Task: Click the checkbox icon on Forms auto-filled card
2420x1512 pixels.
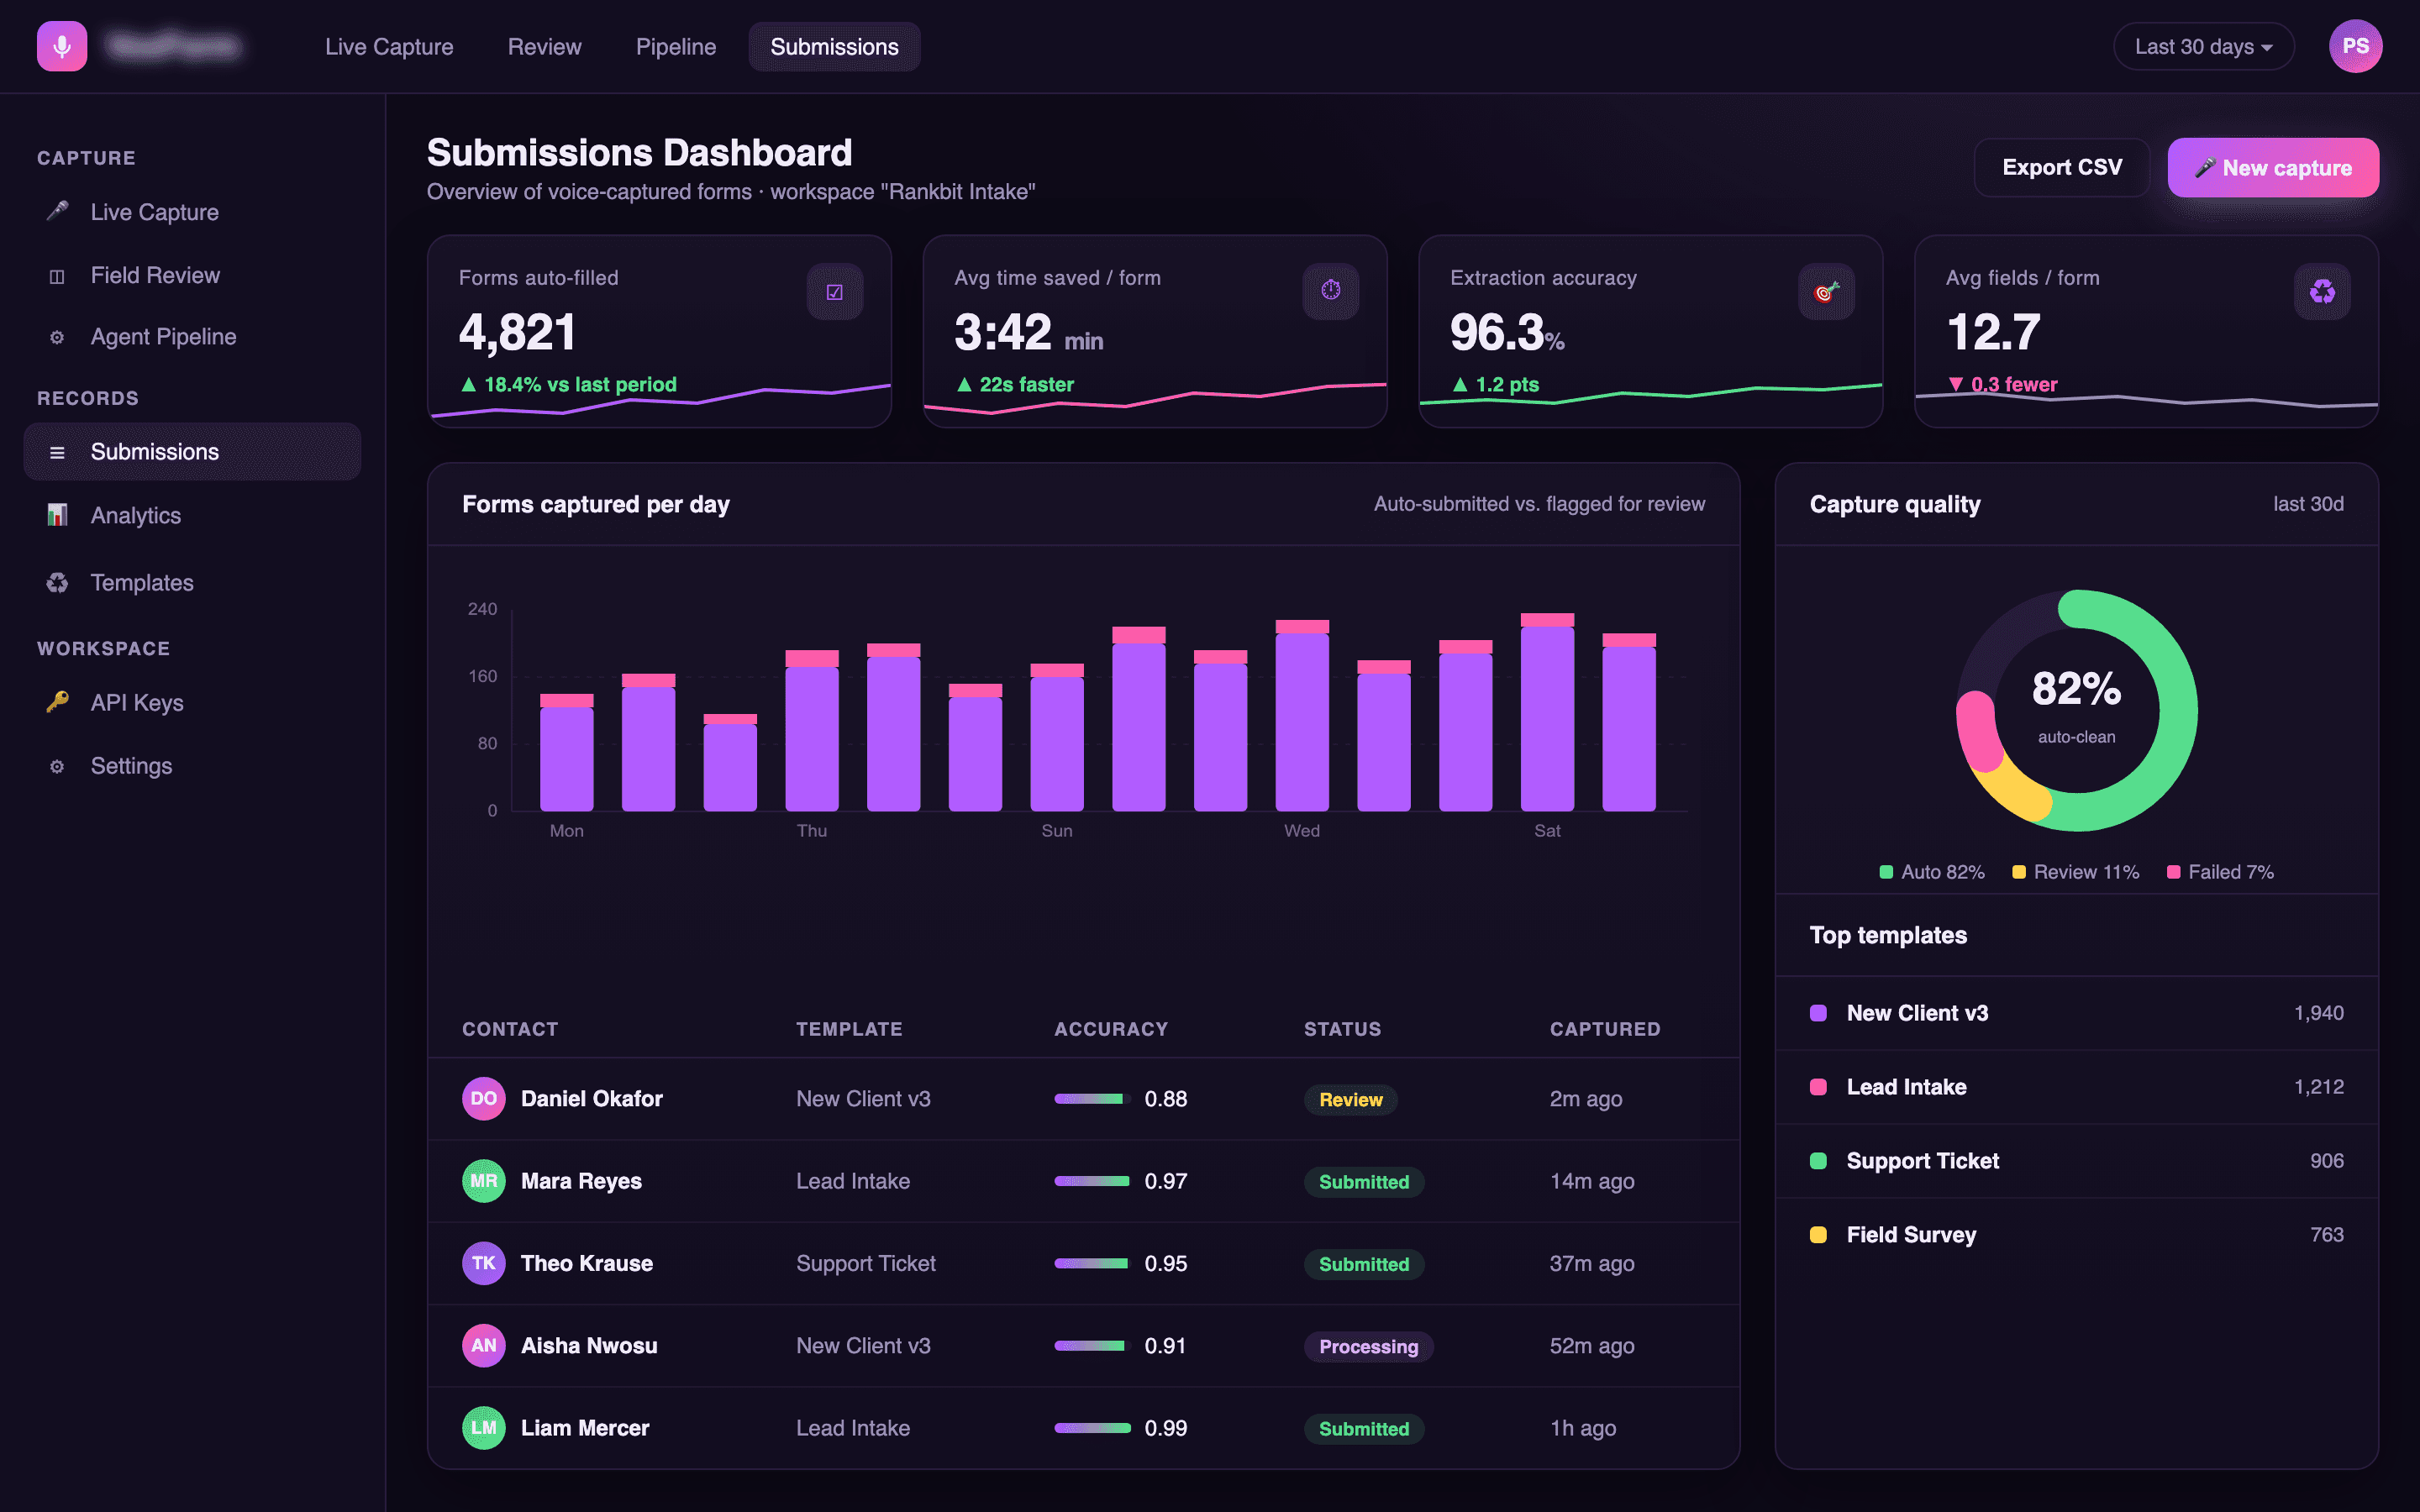Action: (835, 292)
